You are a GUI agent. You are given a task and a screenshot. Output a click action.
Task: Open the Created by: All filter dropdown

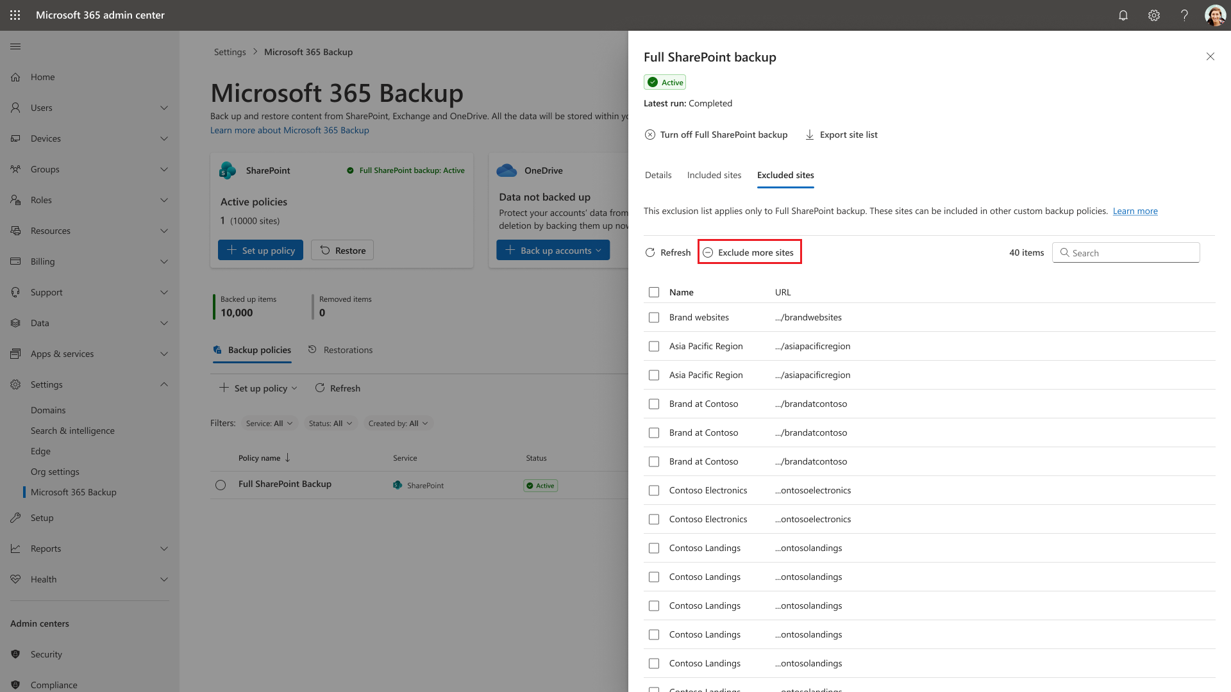(x=398, y=423)
